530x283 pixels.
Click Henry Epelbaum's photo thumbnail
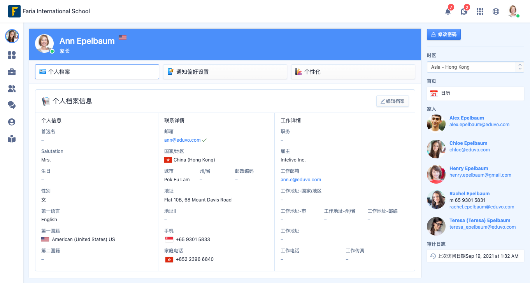tap(436, 174)
